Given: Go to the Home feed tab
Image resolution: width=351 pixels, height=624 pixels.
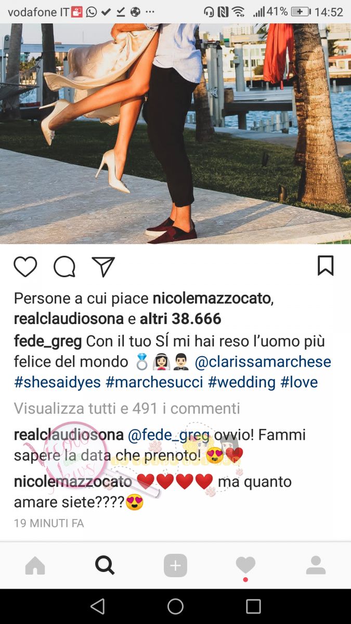Looking at the screenshot, I should coord(35,566).
